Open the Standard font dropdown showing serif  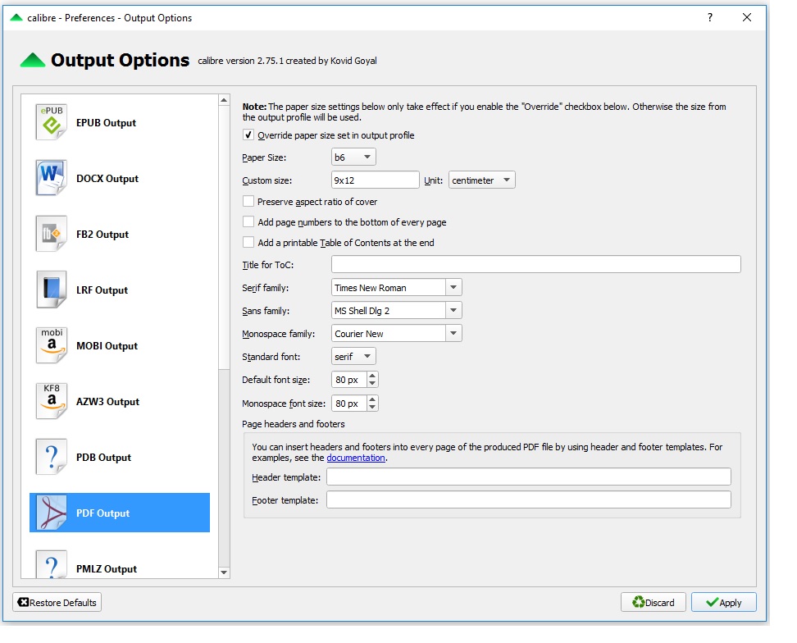[x=353, y=356]
